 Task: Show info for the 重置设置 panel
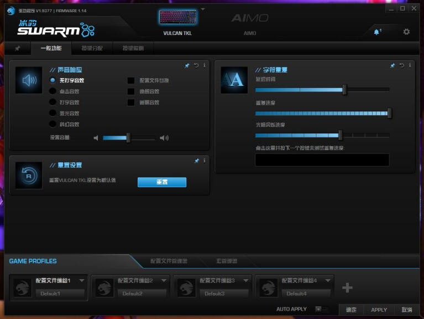pos(205,161)
